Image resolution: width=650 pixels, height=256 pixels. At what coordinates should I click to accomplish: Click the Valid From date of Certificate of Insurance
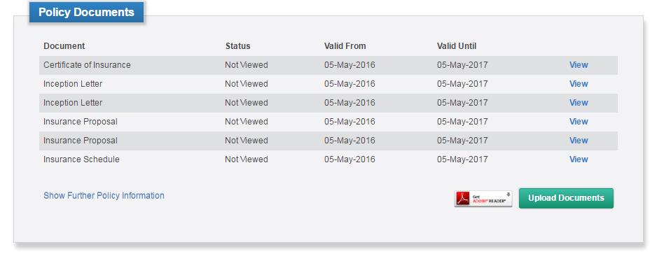coord(350,65)
